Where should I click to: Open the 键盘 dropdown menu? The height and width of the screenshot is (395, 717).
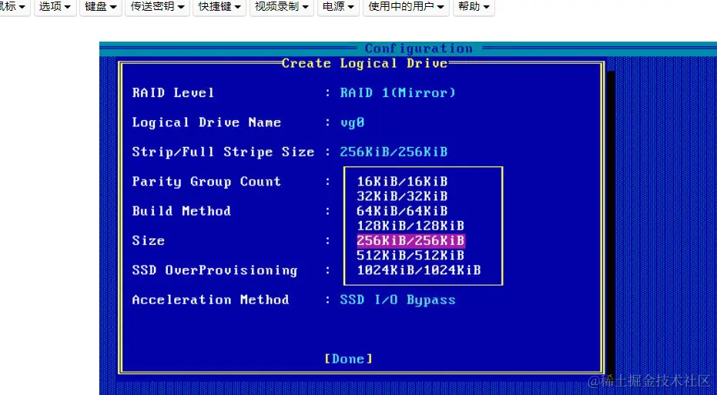101,7
